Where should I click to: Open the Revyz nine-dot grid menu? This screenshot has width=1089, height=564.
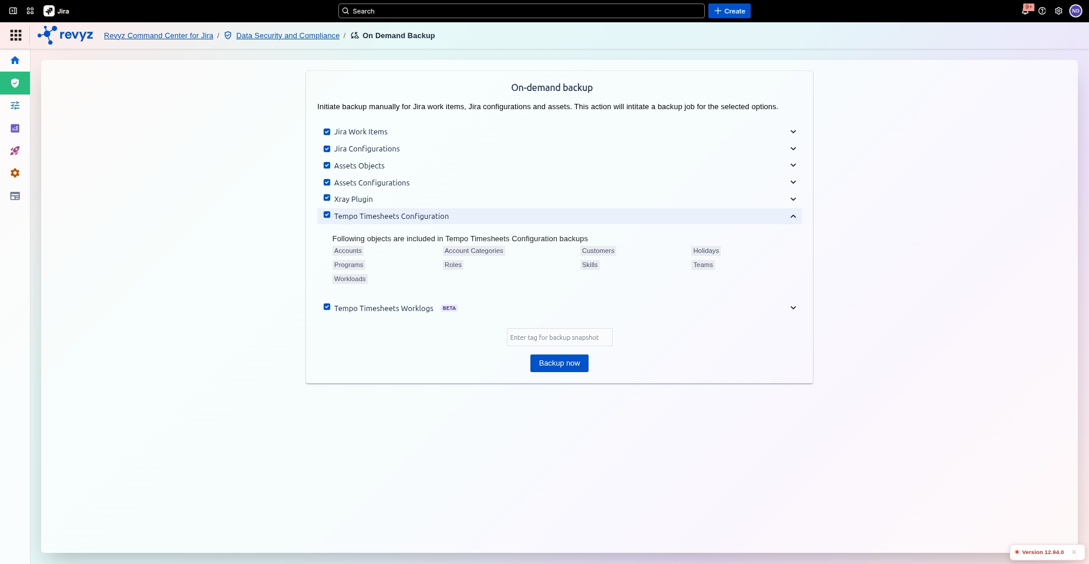tap(16, 36)
